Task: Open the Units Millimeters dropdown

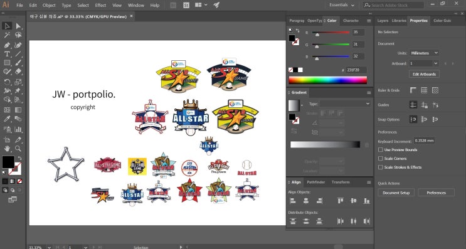Action: [424, 53]
